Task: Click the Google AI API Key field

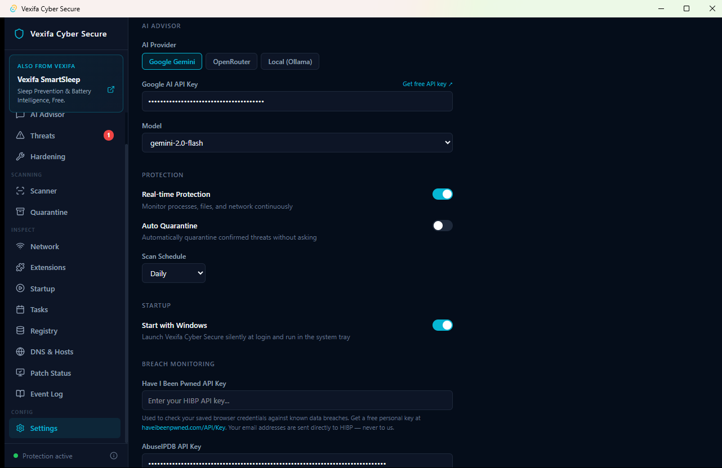Action: 297,101
